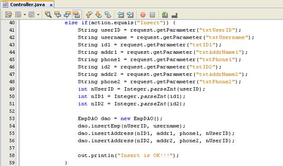The height and width of the screenshot is (166, 283).
Task: Go to next search occurrence
Action: [67, 15]
